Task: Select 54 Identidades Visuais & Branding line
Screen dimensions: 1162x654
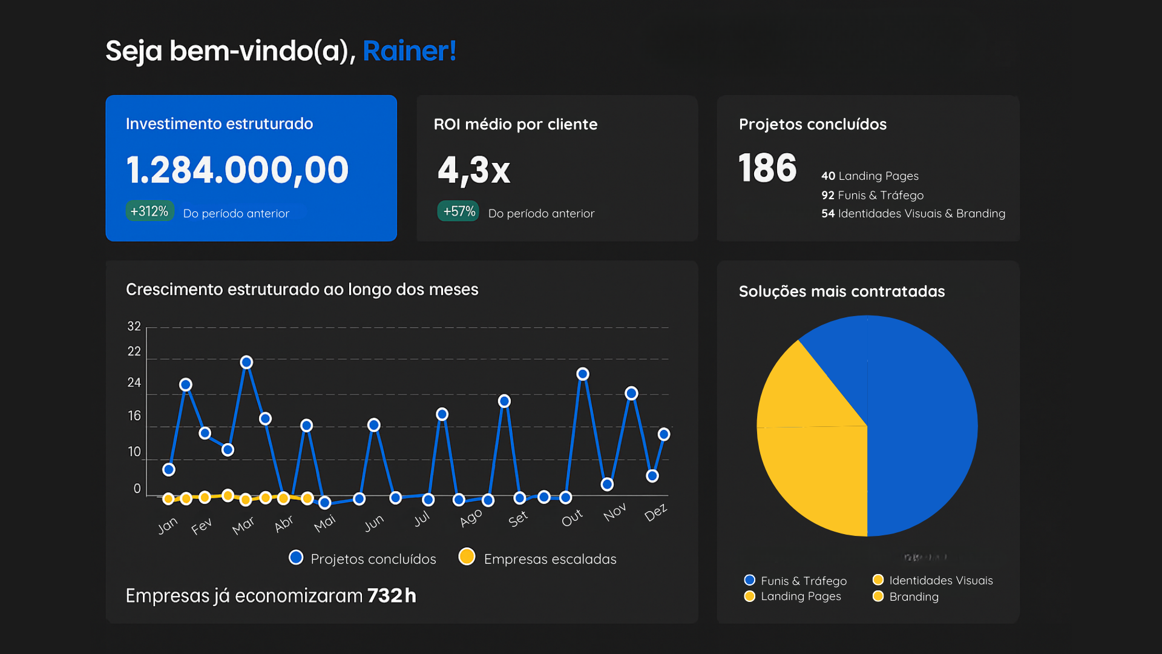Action: [913, 214]
